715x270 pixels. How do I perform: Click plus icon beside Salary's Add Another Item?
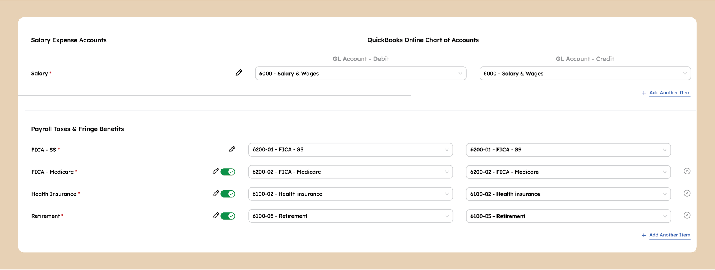coord(644,93)
